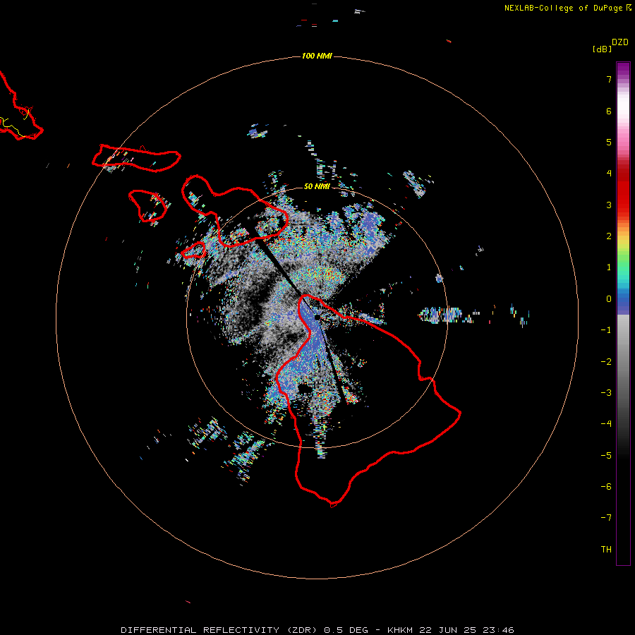635x635 pixels.
Task: Click the -1 value on color scale
Action: point(606,330)
